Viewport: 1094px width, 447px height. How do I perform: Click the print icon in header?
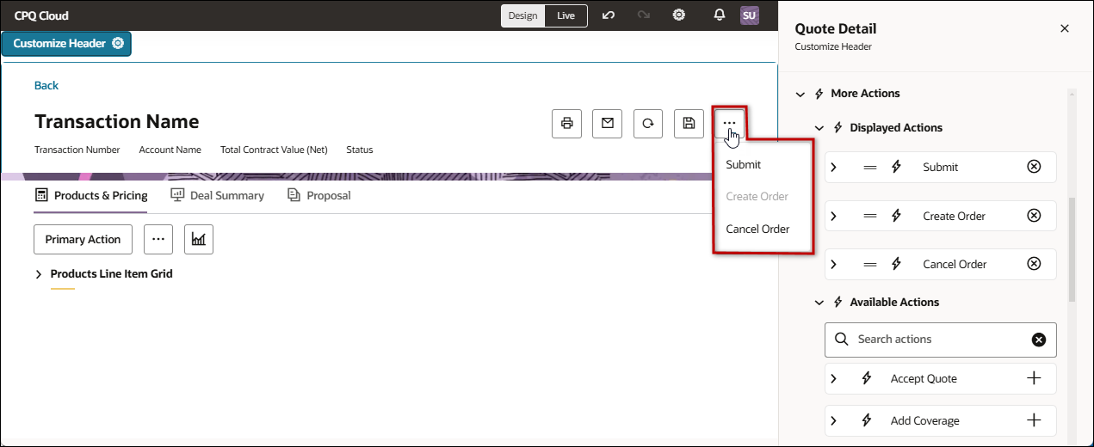[x=566, y=124]
